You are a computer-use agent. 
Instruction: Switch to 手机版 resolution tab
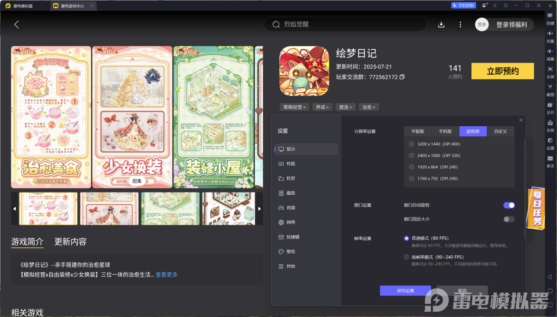[x=445, y=131]
